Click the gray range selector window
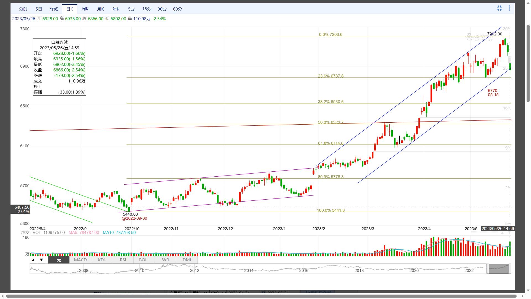Screen dimensions: 531x299 click(499, 269)
